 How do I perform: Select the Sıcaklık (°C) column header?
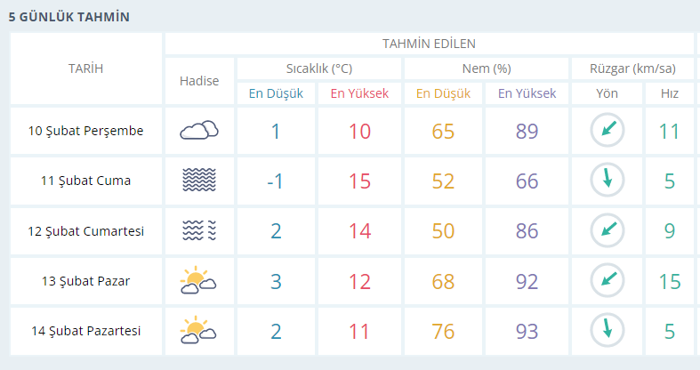319,68
